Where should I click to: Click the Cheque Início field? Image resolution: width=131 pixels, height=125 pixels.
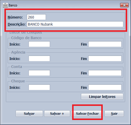(x=39, y=87)
